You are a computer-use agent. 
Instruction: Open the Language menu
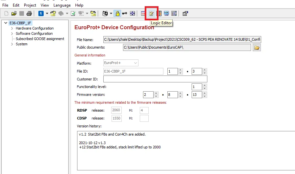[x=62, y=5]
